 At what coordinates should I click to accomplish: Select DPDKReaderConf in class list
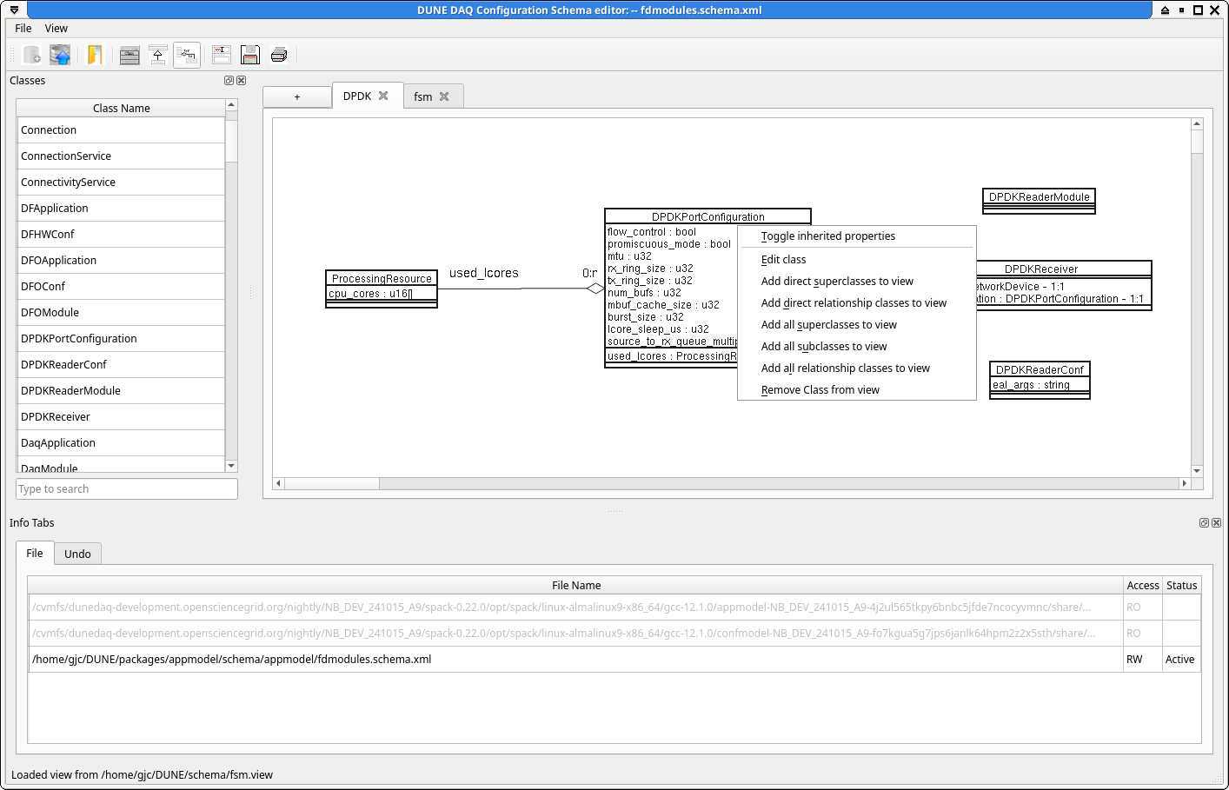tap(121, 365)
